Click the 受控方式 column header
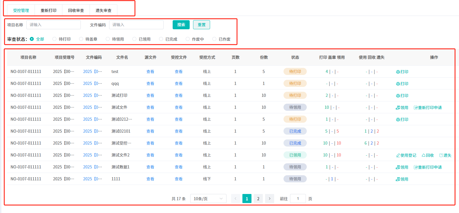This screenshot has height=213, width=459. pyautogui.click(x=207, y=57)
